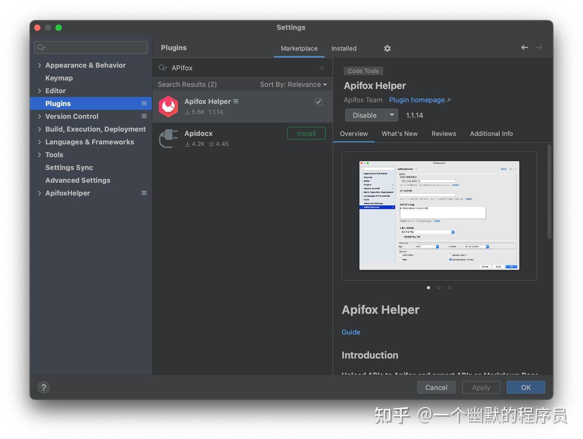Switch to the Installed tab
This screenshot has width=583, height=439.
[x=344, y=48]
